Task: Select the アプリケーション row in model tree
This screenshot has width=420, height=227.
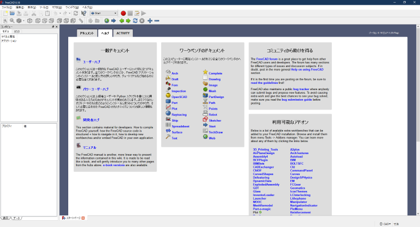Action: point(9,41)
